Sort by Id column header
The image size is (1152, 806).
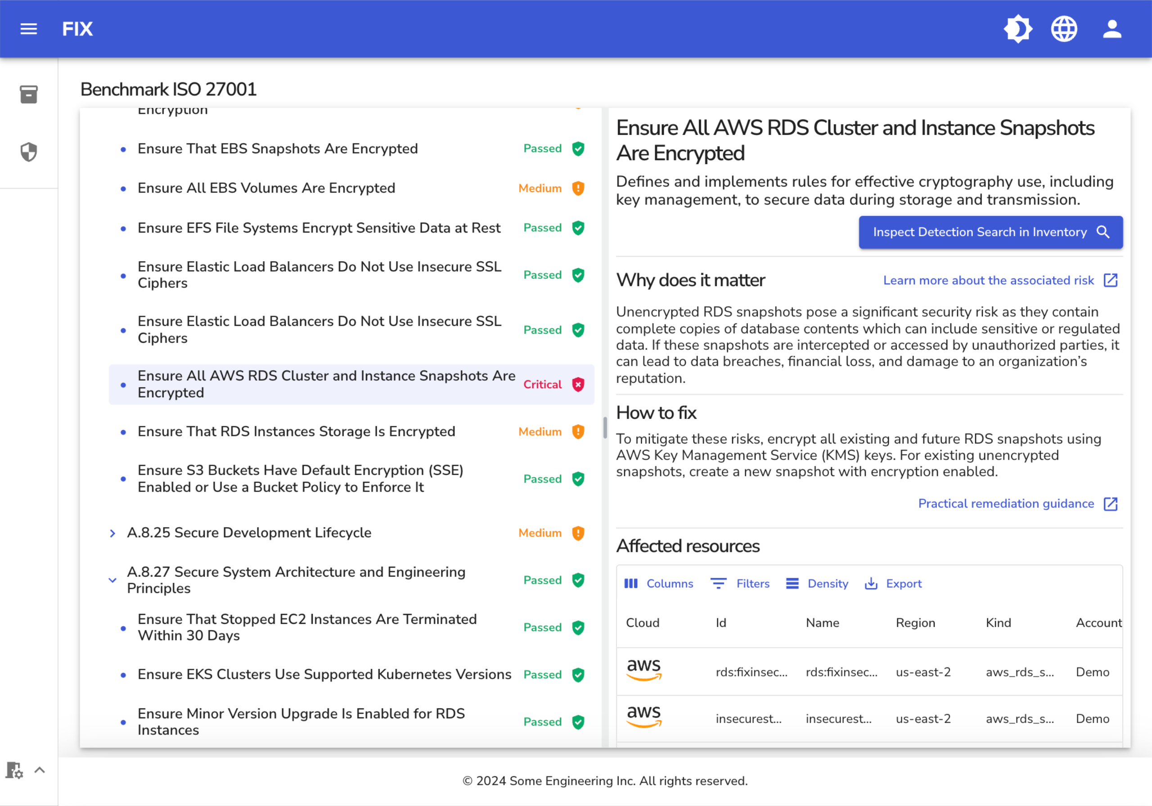coord(721,623)
